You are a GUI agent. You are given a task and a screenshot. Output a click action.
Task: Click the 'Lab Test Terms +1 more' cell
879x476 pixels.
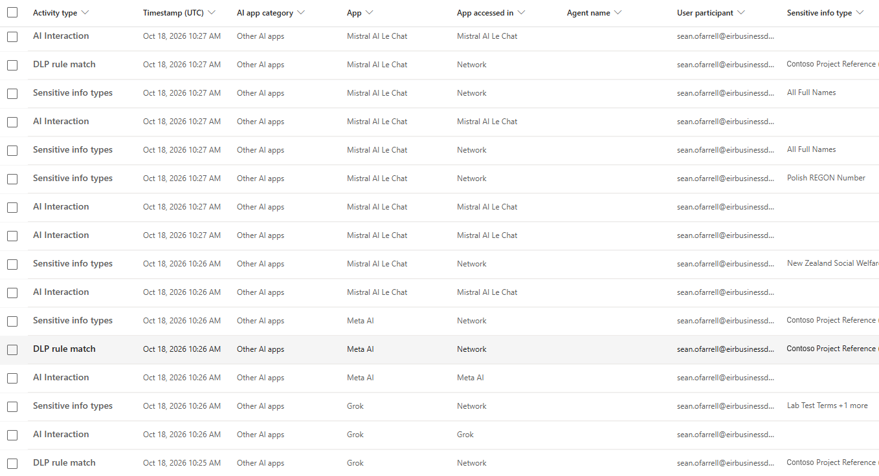coord(827,406)
